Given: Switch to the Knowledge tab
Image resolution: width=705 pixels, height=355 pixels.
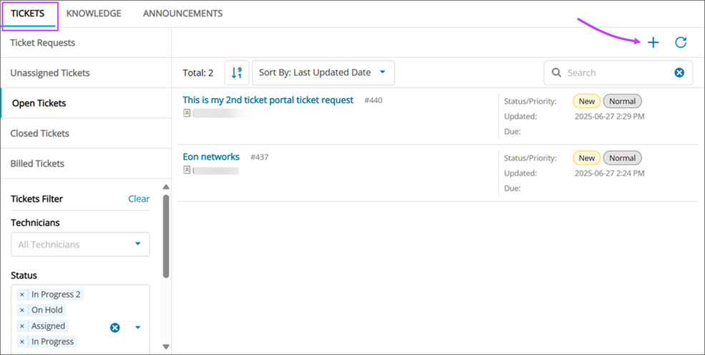Looking at the screenshot, I should (93, 14).
